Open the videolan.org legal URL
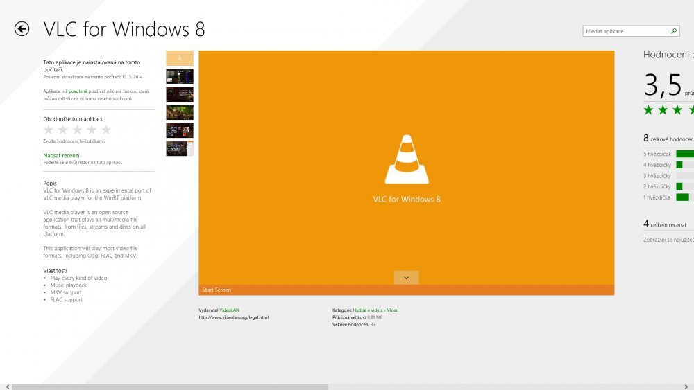The height and width of the screenshot is (390, 694). (x=234, y=317)
